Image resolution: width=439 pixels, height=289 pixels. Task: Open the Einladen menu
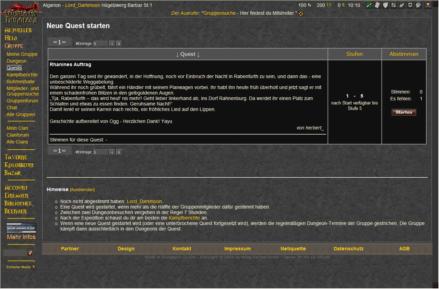16,196
